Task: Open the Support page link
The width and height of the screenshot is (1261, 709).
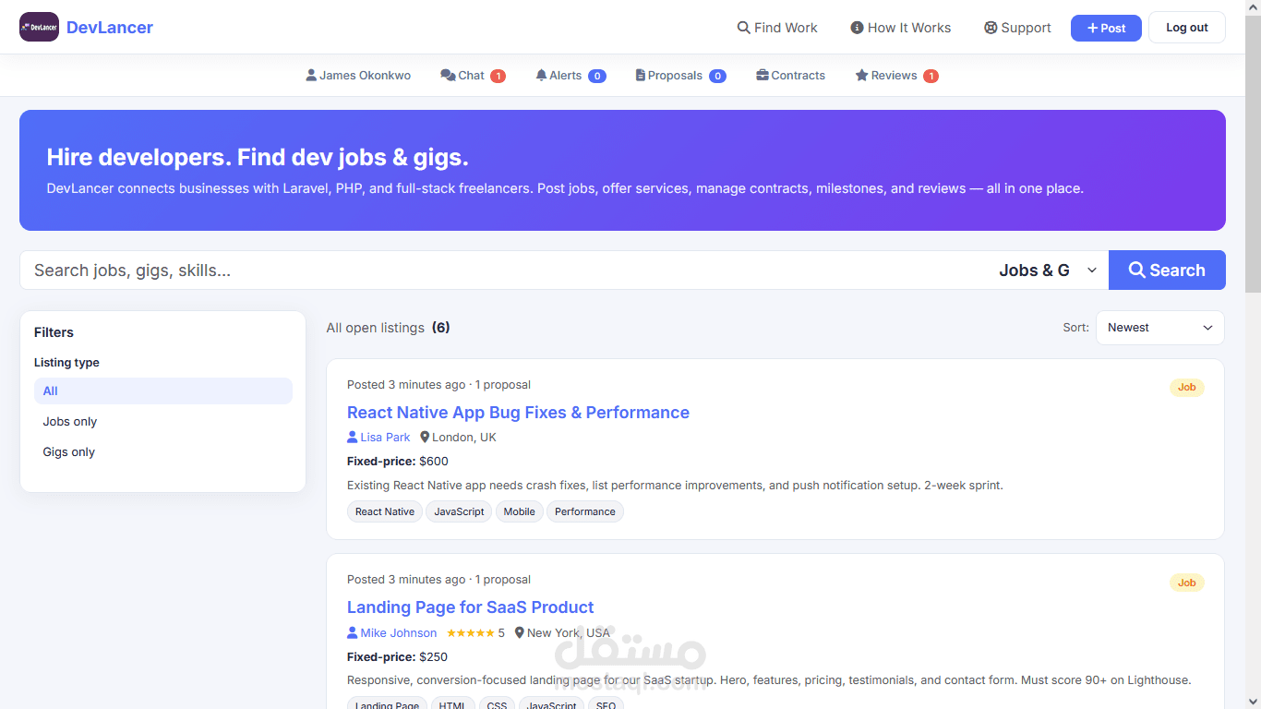Action: click(x=1017, y=28)
